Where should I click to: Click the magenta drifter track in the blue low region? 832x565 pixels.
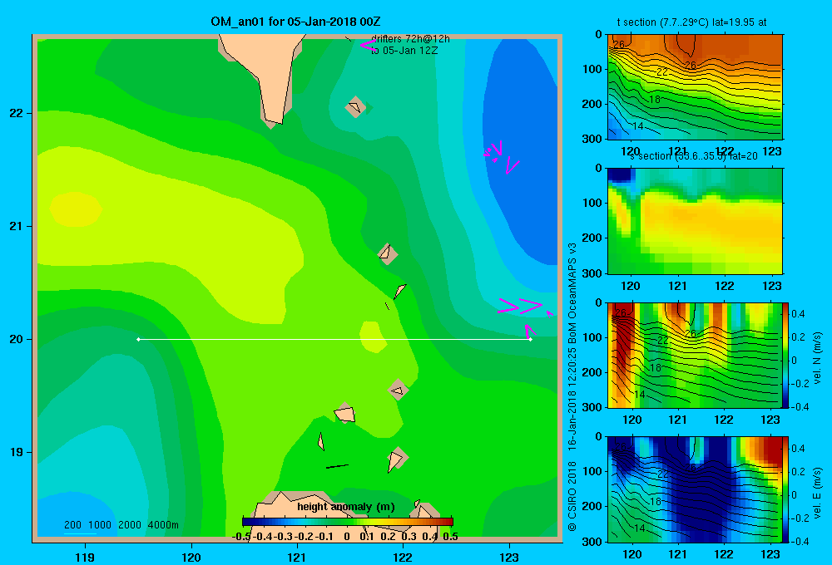point(501,157)
